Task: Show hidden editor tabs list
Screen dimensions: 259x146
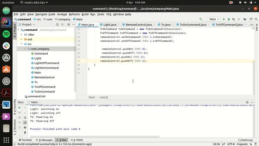Action: pyautogui.click(x=251, y=25)
